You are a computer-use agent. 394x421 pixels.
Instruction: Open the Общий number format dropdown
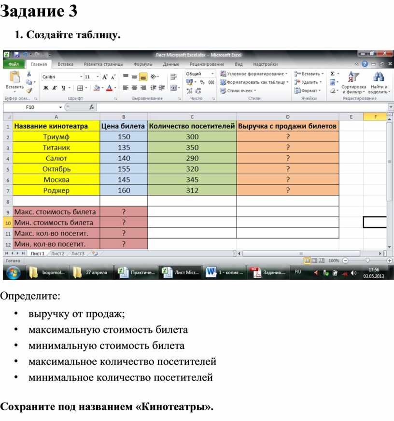point(212,74)
